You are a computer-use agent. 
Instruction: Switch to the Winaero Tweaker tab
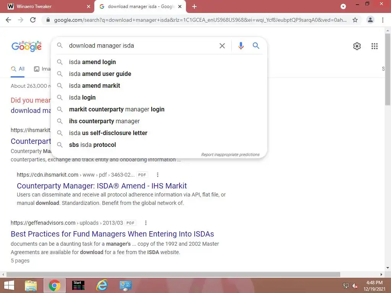[47, 6]
